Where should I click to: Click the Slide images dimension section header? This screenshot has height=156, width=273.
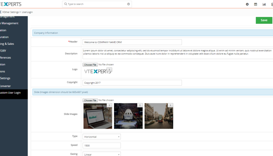tap(153, 92)
